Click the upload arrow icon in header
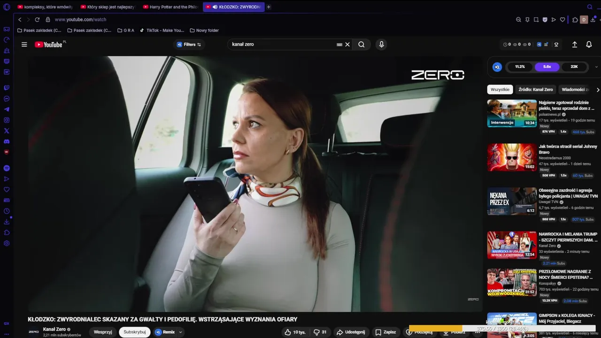Viewport: 601px width, 338px height. coord(574,45)
